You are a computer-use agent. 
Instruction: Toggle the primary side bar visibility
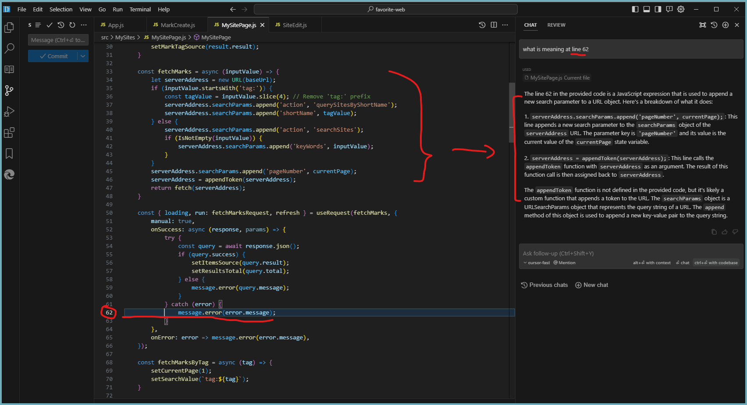[635, 9]
